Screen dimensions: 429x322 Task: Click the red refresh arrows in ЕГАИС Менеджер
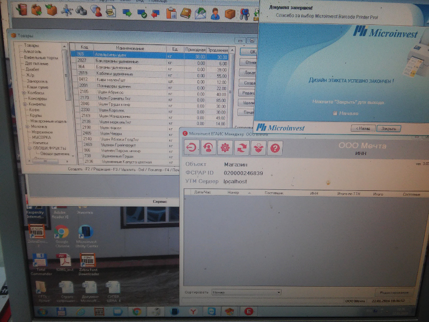[242, 148]
